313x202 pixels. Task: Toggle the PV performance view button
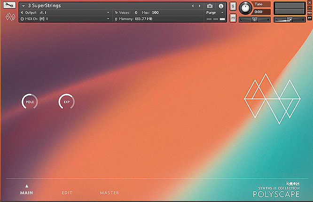[x=309, y=18]
